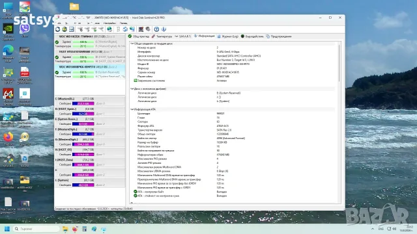Image resolution: width=417 pixels, height=234 pixels.
Task: Click the Standard SATA AHCI Controller value
Action: (x=238, y=56)
